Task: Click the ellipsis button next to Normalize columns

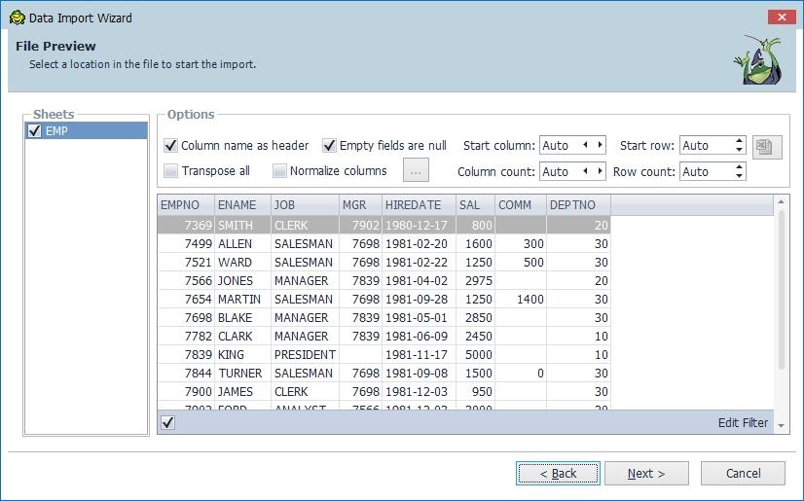Action: coord(416,170)
